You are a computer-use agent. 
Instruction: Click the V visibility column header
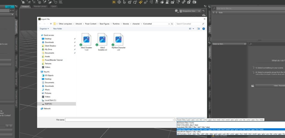213,12
